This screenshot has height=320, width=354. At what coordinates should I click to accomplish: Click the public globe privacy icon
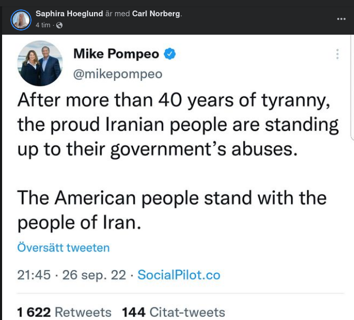pyautogui.click(x=59, y=25)
